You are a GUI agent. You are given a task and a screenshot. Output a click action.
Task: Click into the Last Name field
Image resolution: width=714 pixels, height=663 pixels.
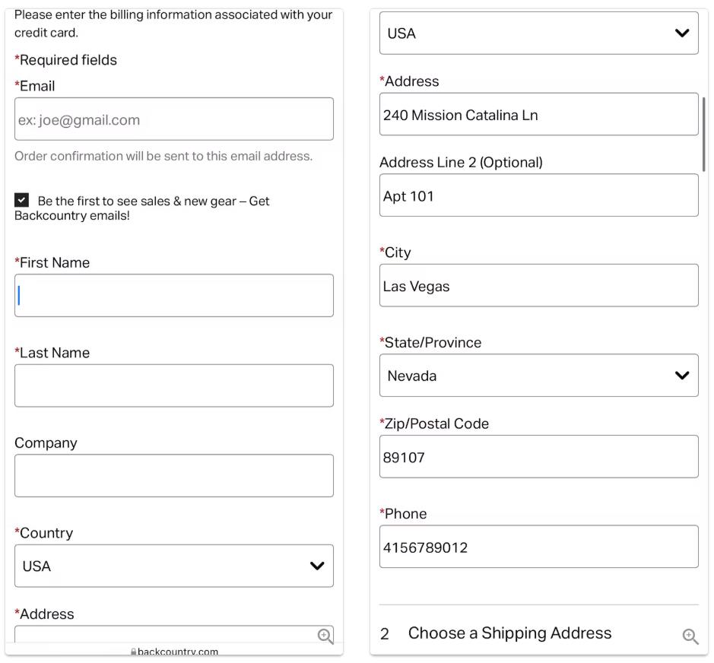(x=173, y=385)
